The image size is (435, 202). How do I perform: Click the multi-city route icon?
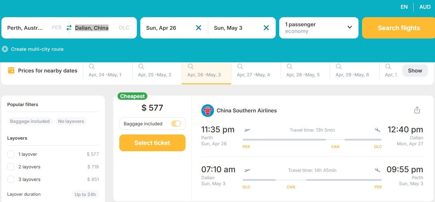(5, 49)
